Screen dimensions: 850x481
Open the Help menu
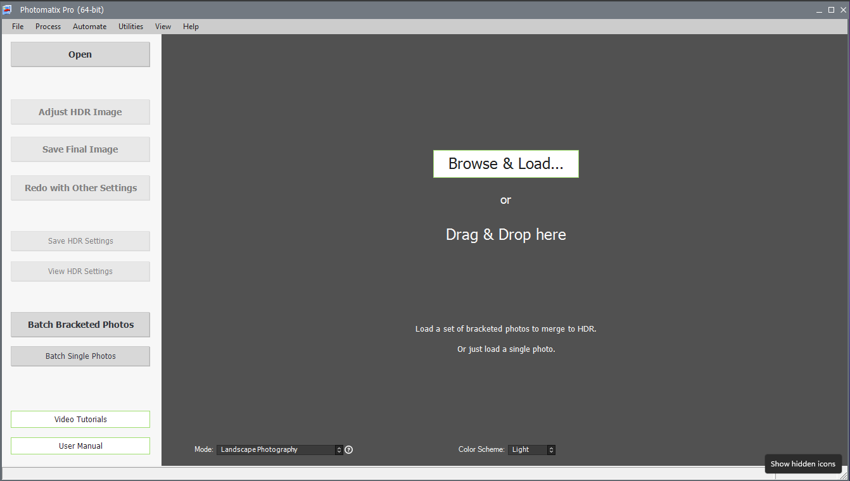pyautogui.click(x=191, y=27)
